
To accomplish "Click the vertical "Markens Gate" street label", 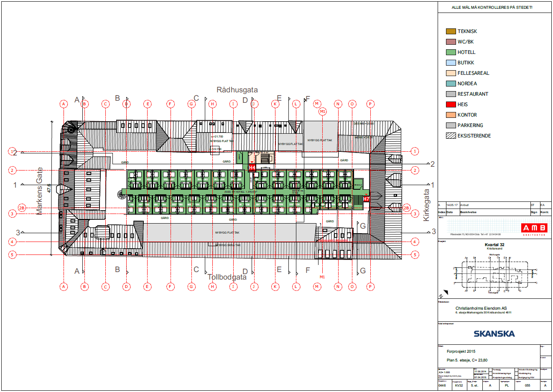I will point(39,191).
